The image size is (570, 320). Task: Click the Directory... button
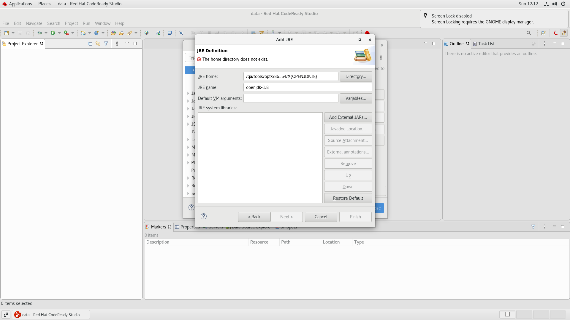point(356,76)
